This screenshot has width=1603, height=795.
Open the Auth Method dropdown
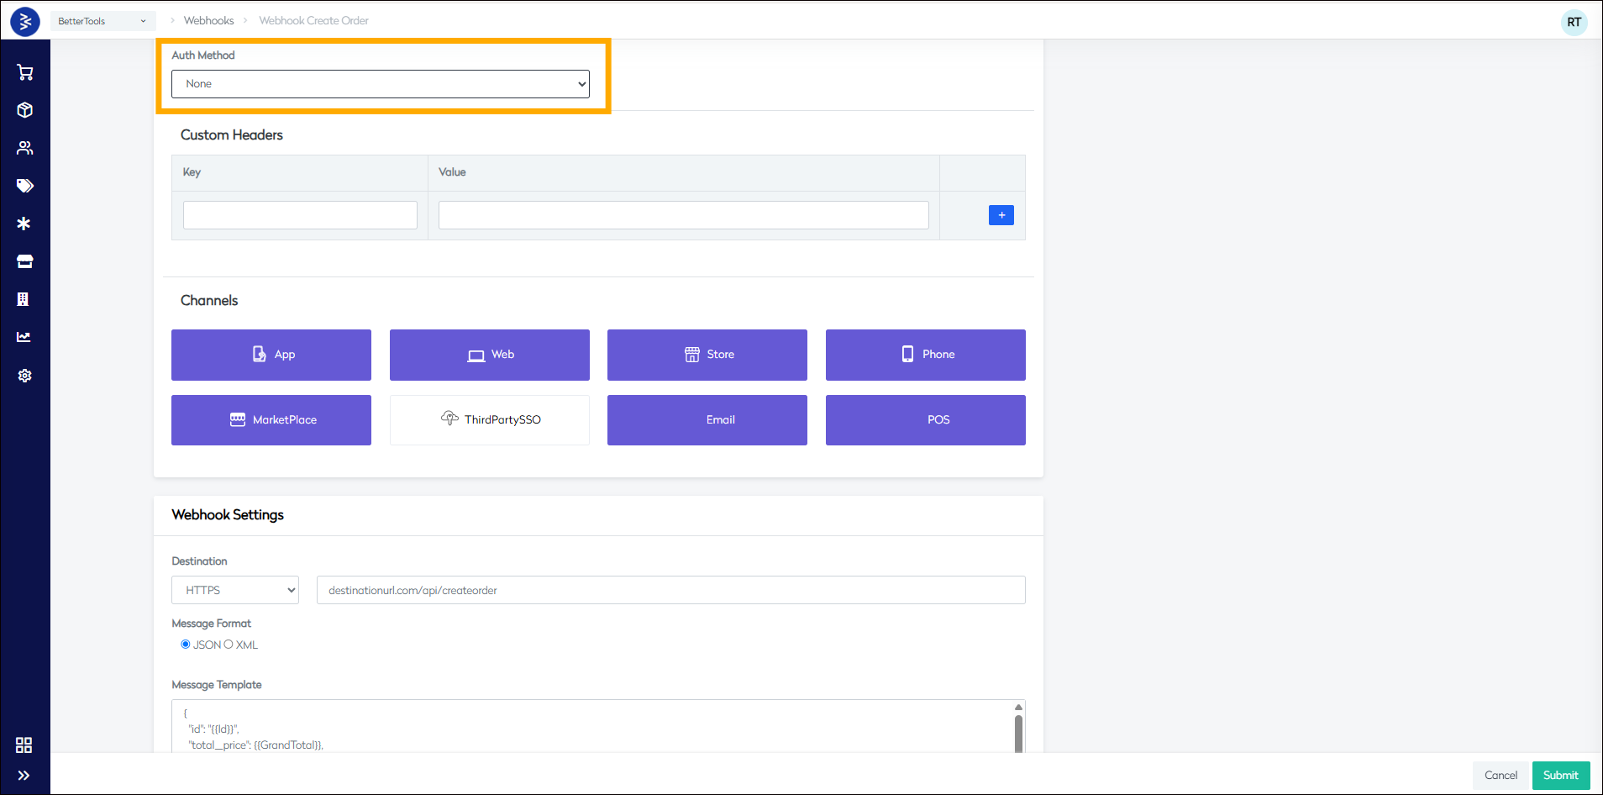click(x=380, y=83)
